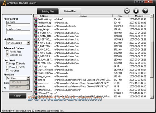The width and height of the screenshot is (156, 113).
Task: Click zip icon of SMSmodeCo... row
Action: click(x=36, y=90)
